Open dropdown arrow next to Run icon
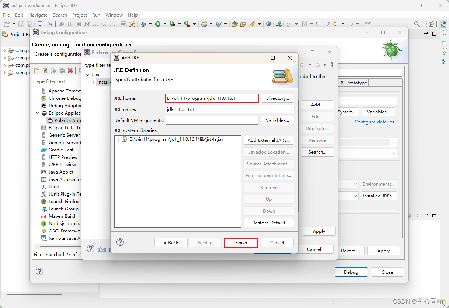The image size is (449, 308). pos(164,24)
